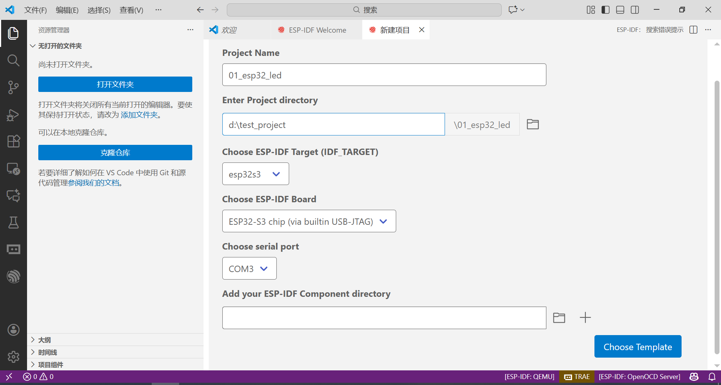Follow the 参阅我们的文档 link
721x385 pixels.
(94, 183)
